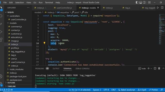Open the Search activity bar icon

tap(1, 16)
